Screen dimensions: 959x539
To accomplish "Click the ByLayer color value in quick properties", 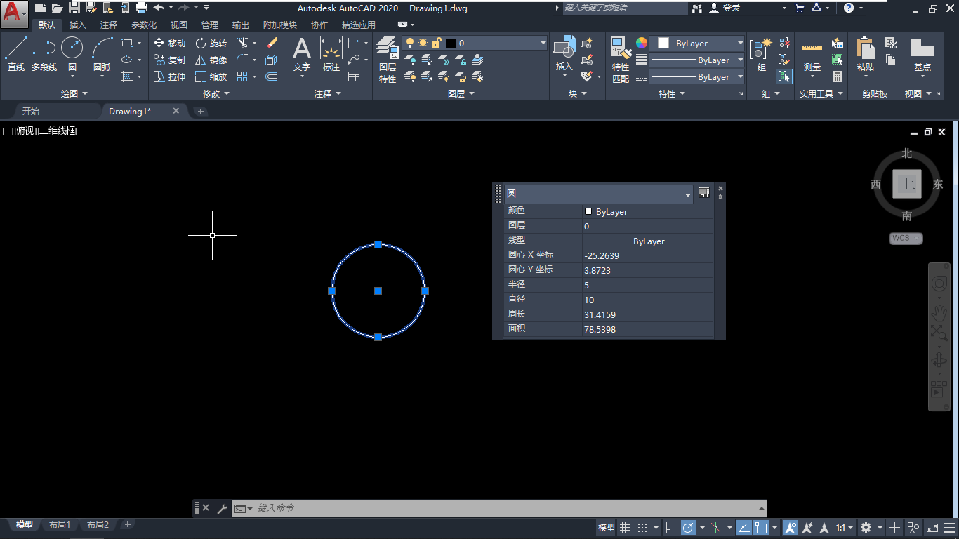I will click(647, 211).
